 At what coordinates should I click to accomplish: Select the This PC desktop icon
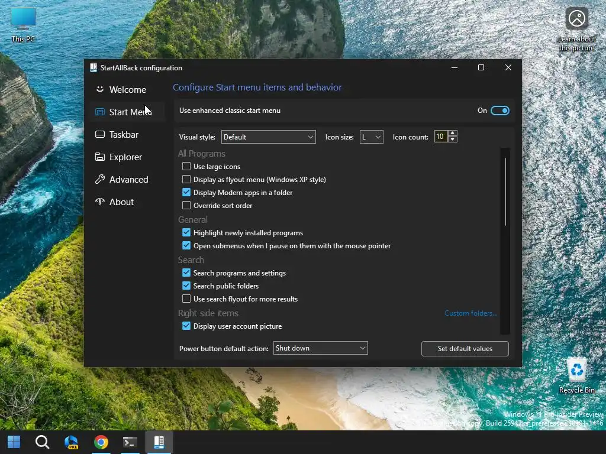click(23, 25)
